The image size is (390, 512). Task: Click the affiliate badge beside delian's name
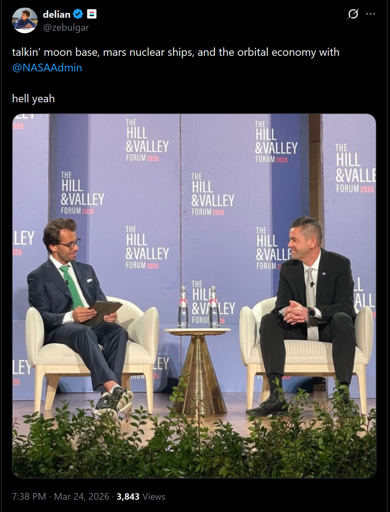(92, 14)
